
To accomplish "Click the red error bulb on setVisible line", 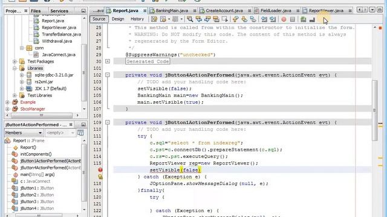I will click(100, 170).
